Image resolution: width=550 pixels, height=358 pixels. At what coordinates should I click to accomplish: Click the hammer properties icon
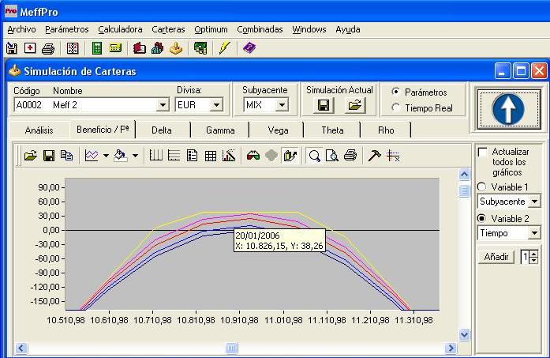coord(375,155)
